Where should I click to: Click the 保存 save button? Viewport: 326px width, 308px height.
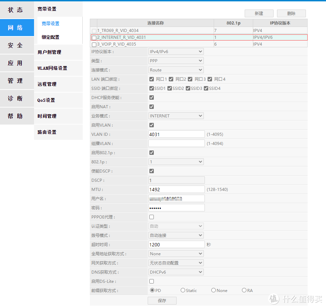162,301
